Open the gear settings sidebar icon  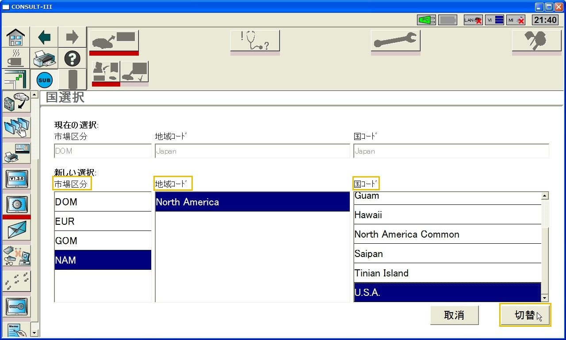click(17, 205)
